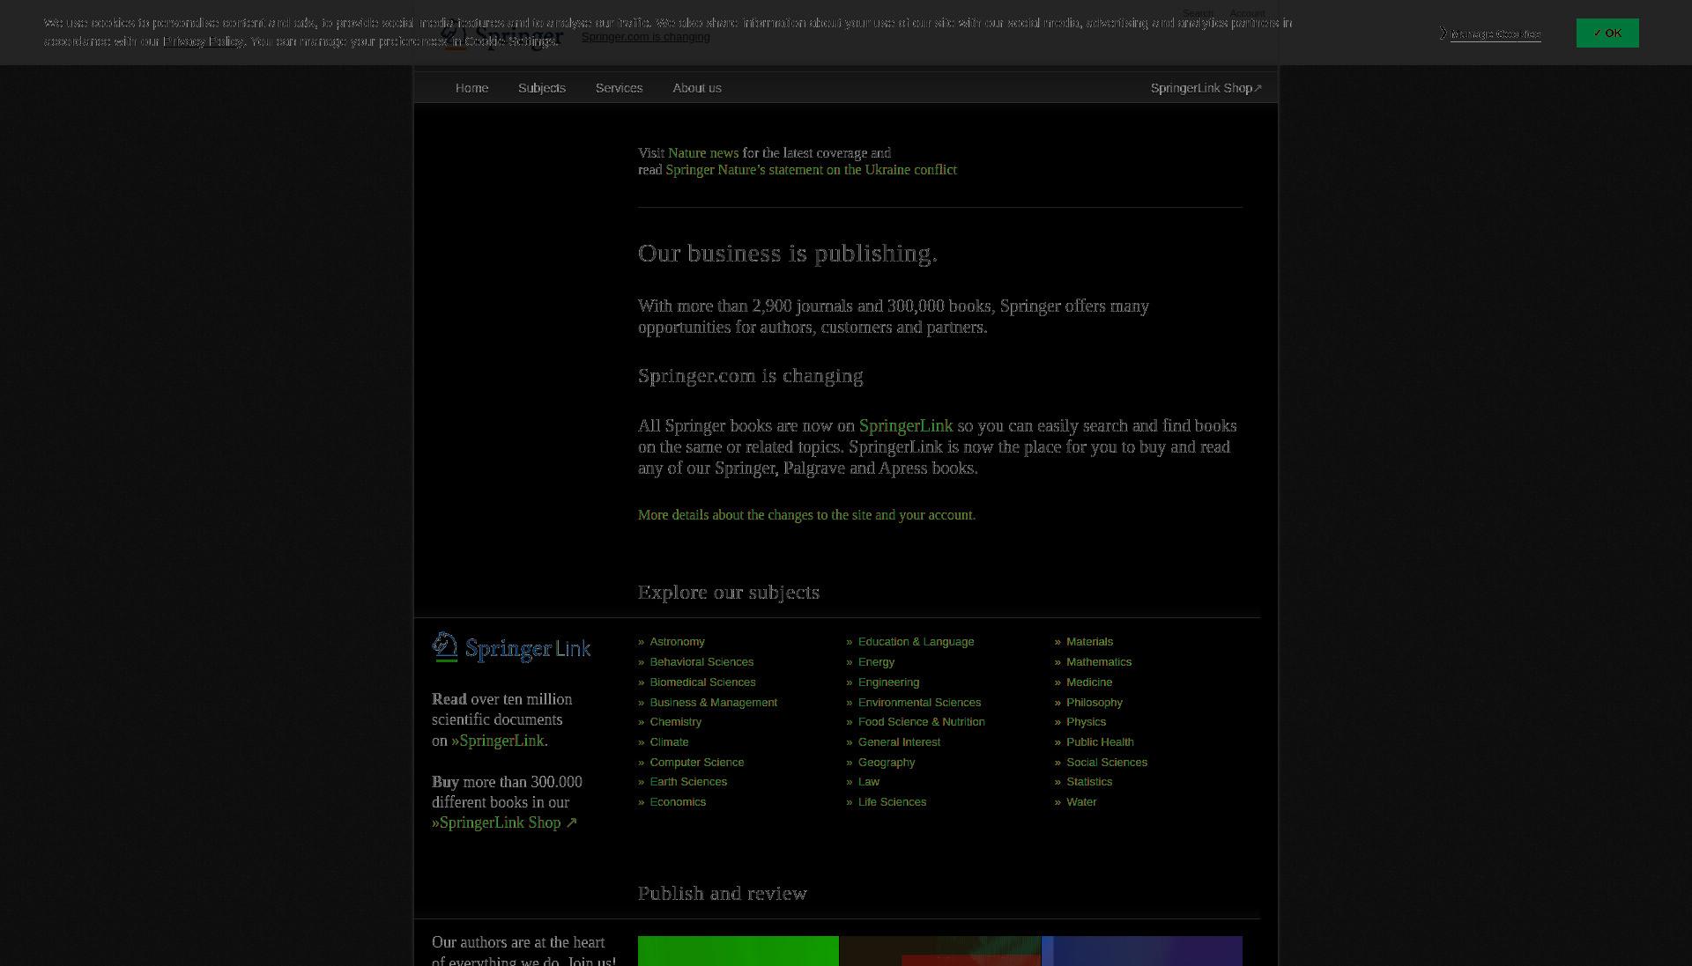Select the Biomedical Sciences subject
1692x966 pixels.
pos(702,682)
